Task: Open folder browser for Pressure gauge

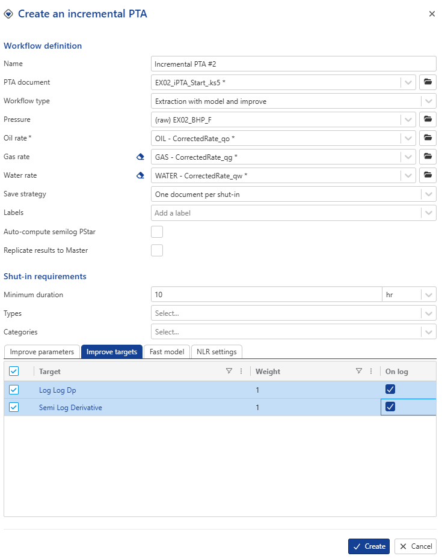Action: (x=428, y=119)
